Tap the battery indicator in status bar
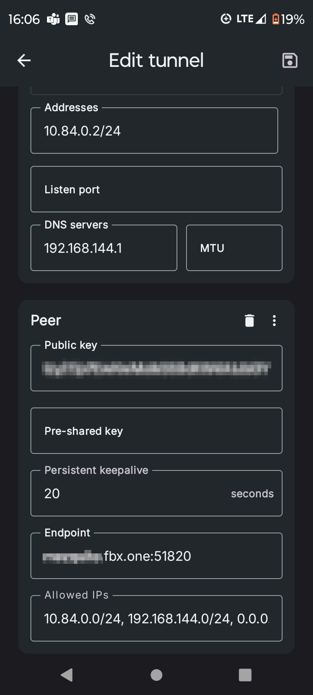 click(x=288, y=19)
